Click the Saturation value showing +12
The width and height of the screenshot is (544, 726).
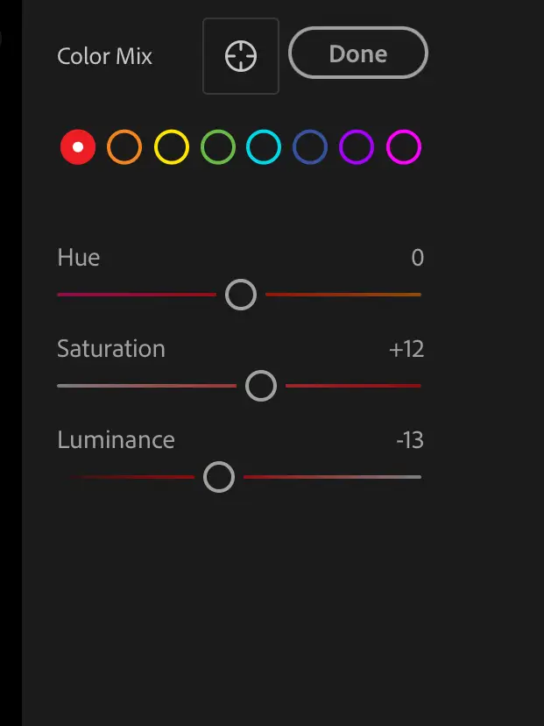pos(406,349)
